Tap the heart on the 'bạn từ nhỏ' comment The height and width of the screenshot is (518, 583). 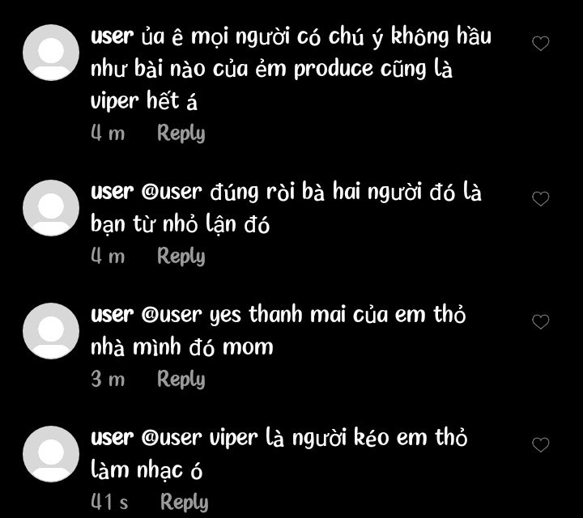coord(541,199)
